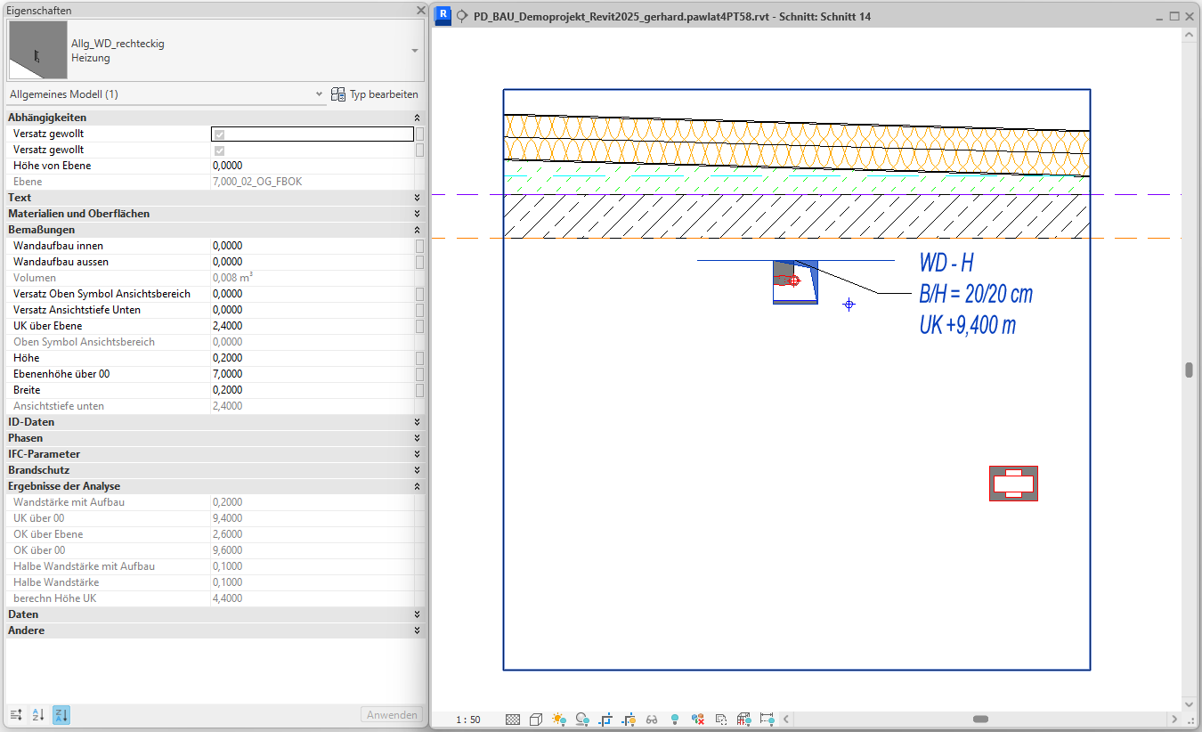Toggle shadows on in the view control bar
The width and height of the screenshot is (1202, 732).
pos(581,719)
